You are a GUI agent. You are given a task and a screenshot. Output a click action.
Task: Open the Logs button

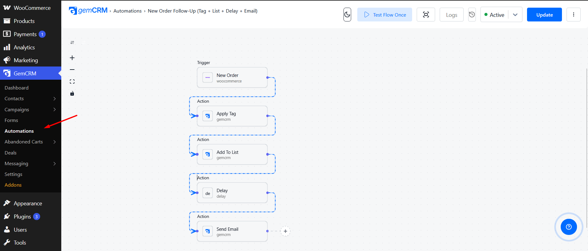click(452, 15)
